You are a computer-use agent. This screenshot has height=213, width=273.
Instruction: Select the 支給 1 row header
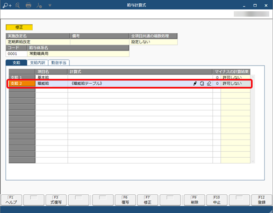[x=22, y=77]
